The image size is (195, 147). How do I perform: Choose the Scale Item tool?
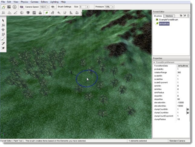pyautogui.click(x=3, y=34)
